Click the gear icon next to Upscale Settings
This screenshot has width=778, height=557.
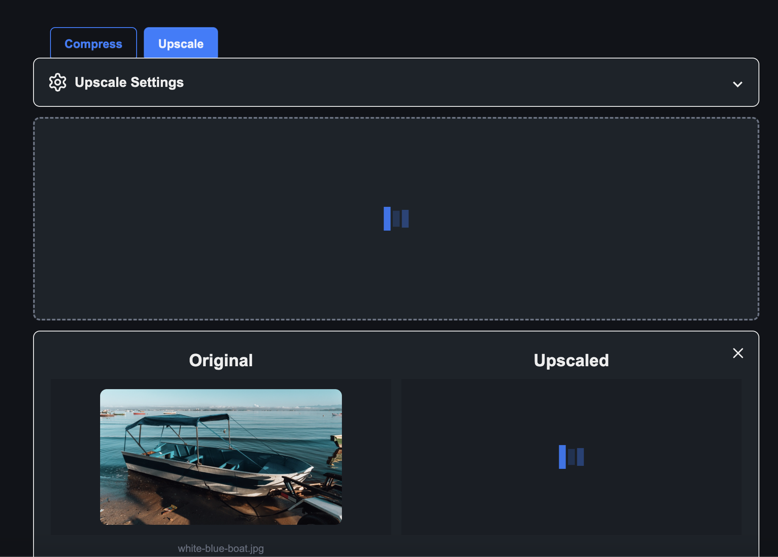click(58, 82)
